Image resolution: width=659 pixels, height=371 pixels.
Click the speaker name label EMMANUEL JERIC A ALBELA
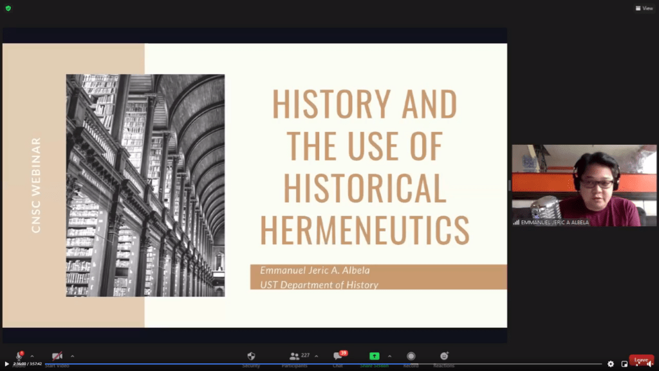coord(555,222)
